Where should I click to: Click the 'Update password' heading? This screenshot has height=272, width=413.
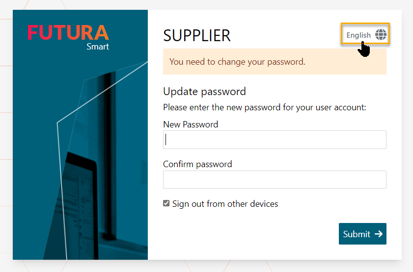click(204, 92)
